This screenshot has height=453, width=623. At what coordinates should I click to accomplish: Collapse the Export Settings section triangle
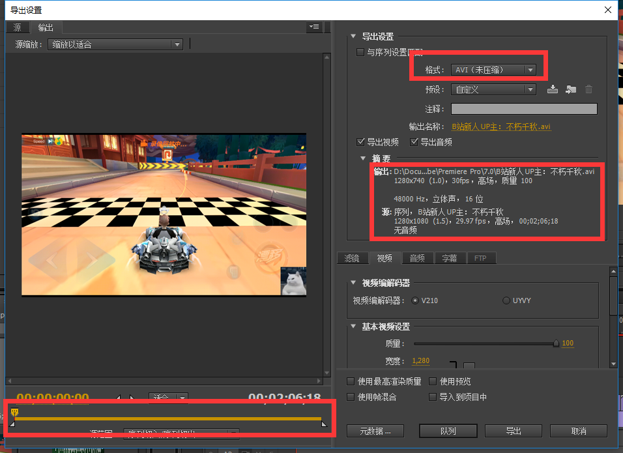[353, 36]
